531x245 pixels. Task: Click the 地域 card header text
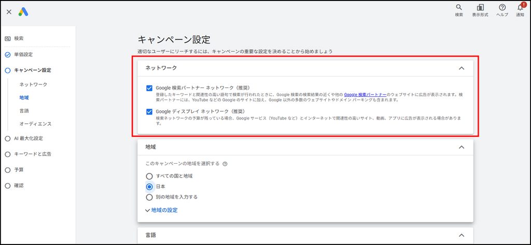[x=151, y=147]
